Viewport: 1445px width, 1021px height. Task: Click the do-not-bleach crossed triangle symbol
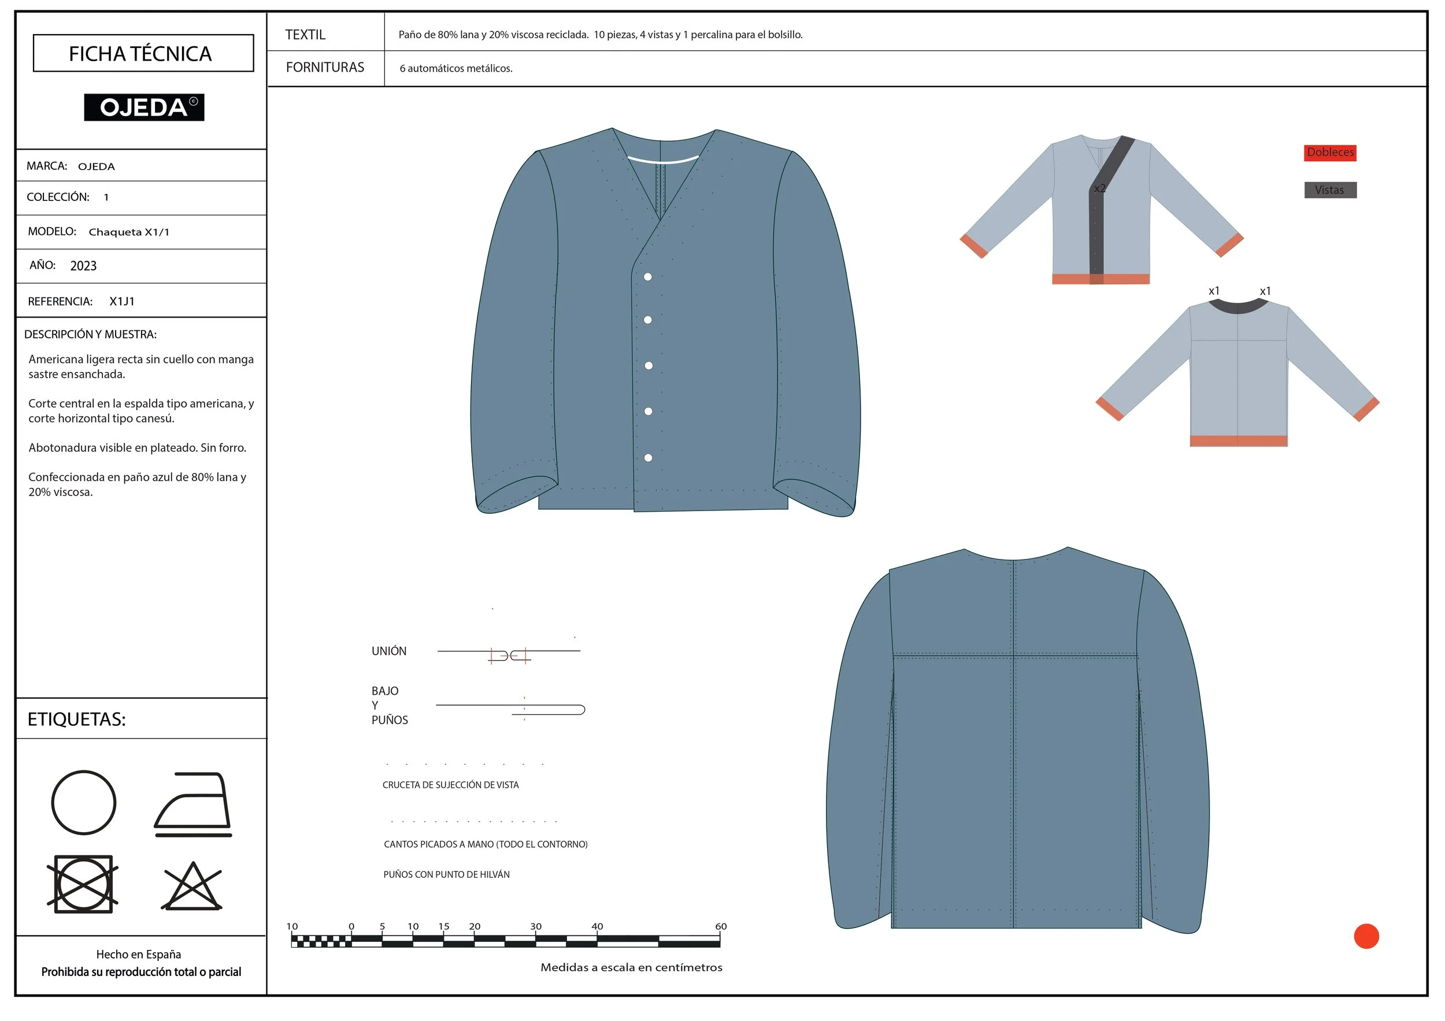192,886
